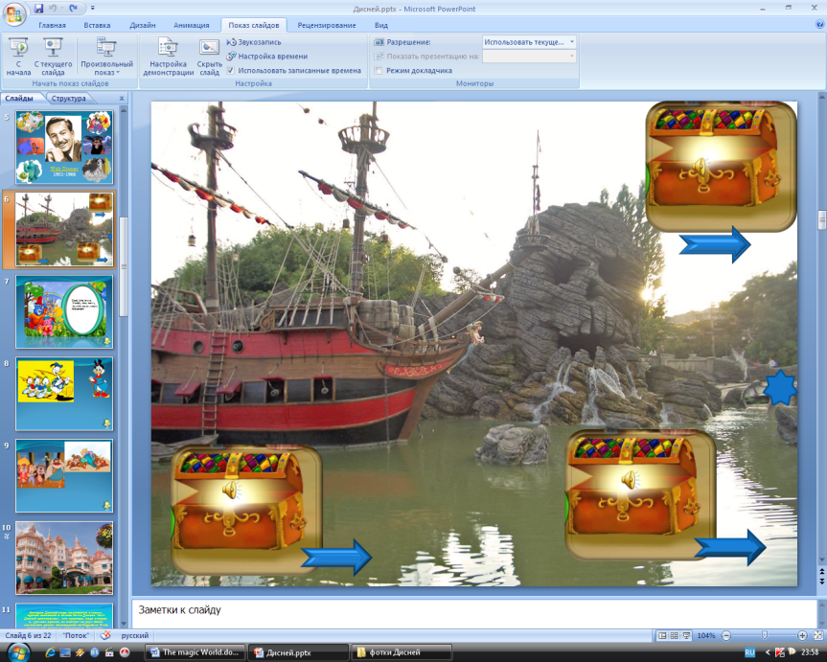This screenshot has height=662, width=827.
Task: Click the Скрыть слайд icon
Action: coord(210,57)
